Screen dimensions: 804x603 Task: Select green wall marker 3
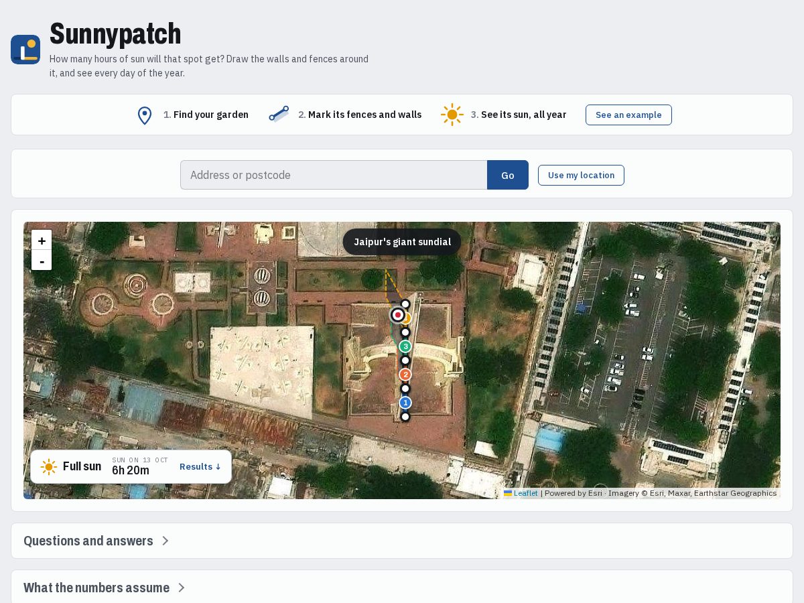[x=405, y=346]
